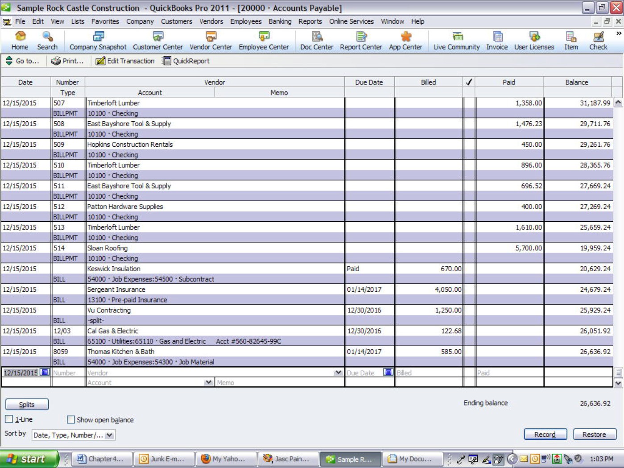The image size is (624, 468).
Task: Open the Sort by dropdown
Action: click(109, 435)
